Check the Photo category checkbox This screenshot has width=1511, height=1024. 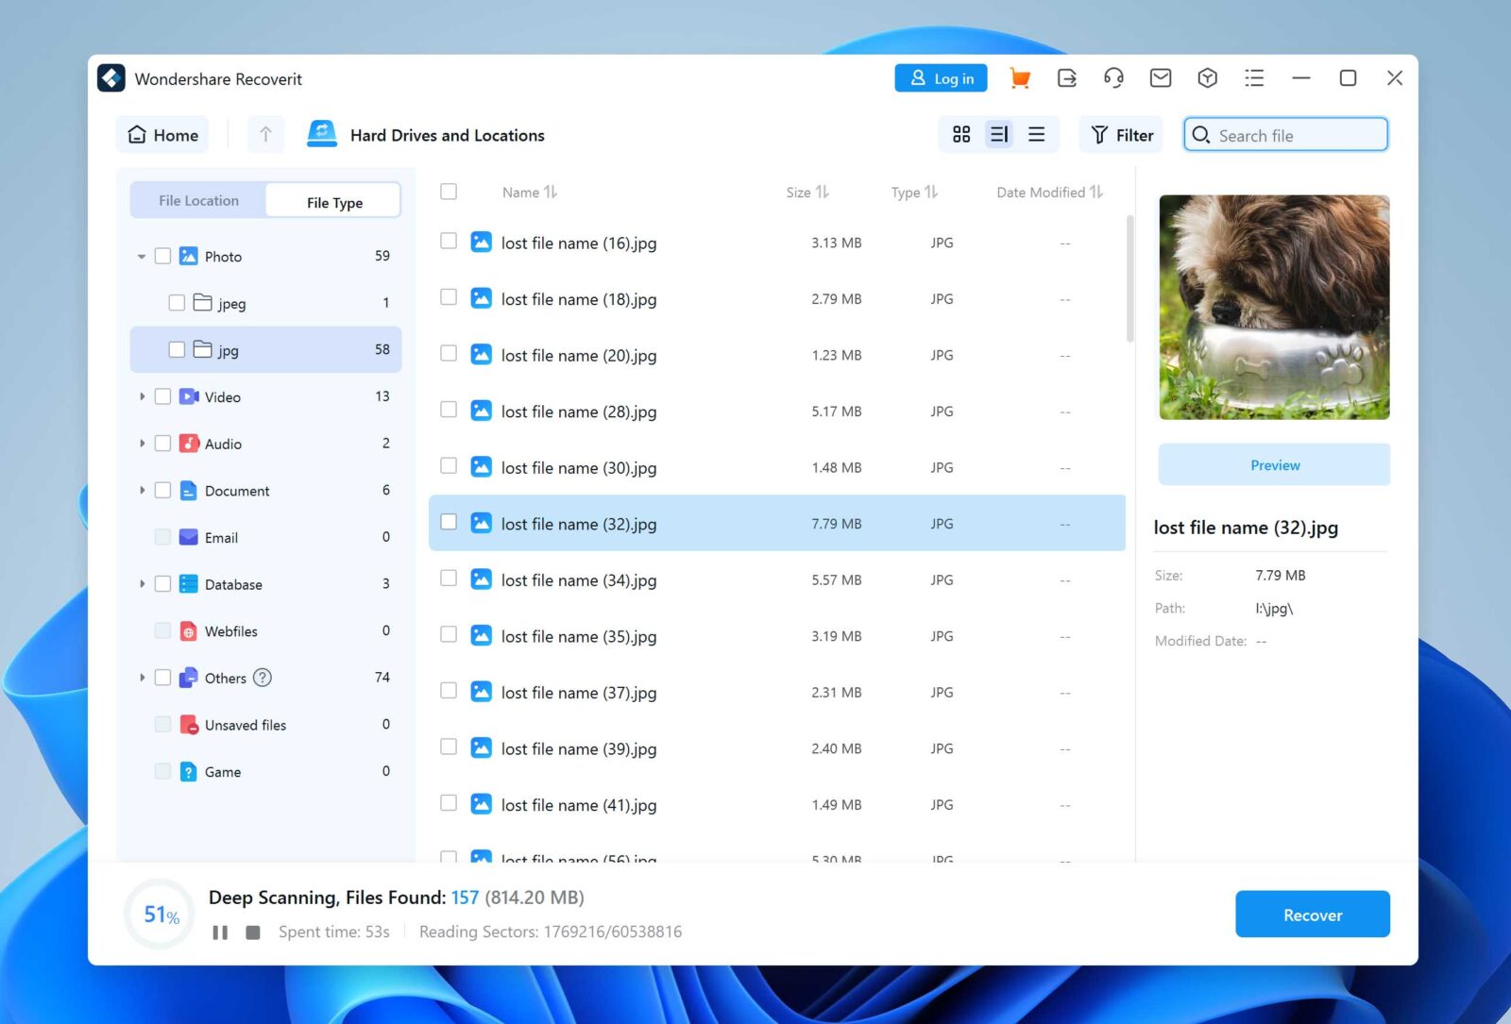point(162,255)
